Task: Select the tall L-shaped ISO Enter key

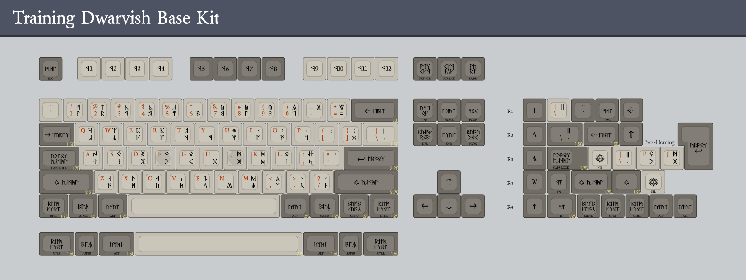Action: click(x=698, y=146)
